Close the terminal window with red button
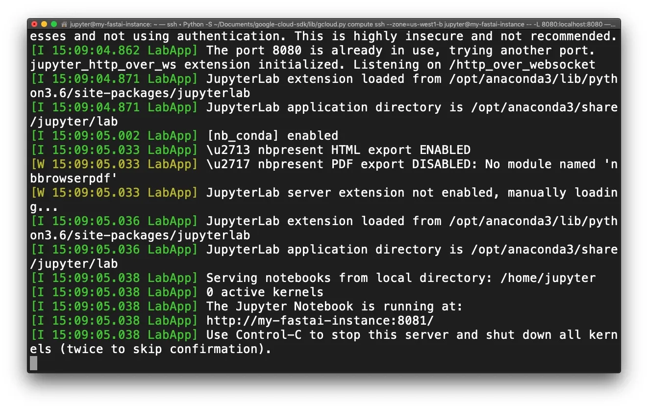 tap(34, 24)
